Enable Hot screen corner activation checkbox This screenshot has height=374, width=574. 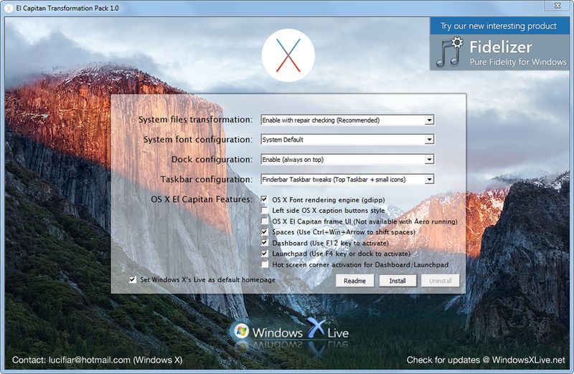point(264,264)
